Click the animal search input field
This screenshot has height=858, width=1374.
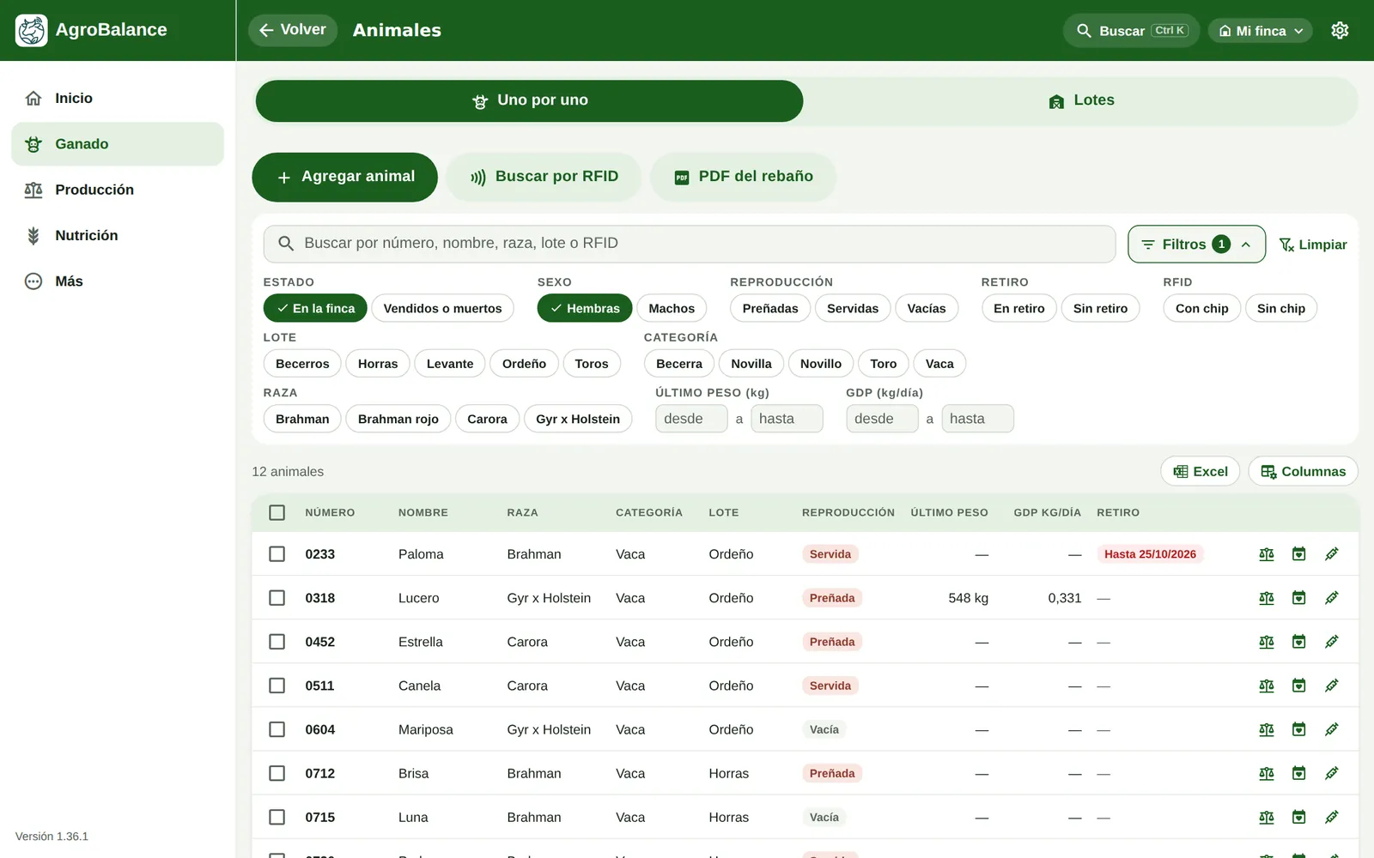(x=690, y=244)
